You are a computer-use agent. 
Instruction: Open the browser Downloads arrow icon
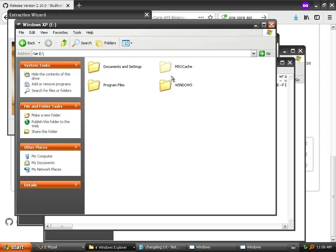tap(296, 17)
